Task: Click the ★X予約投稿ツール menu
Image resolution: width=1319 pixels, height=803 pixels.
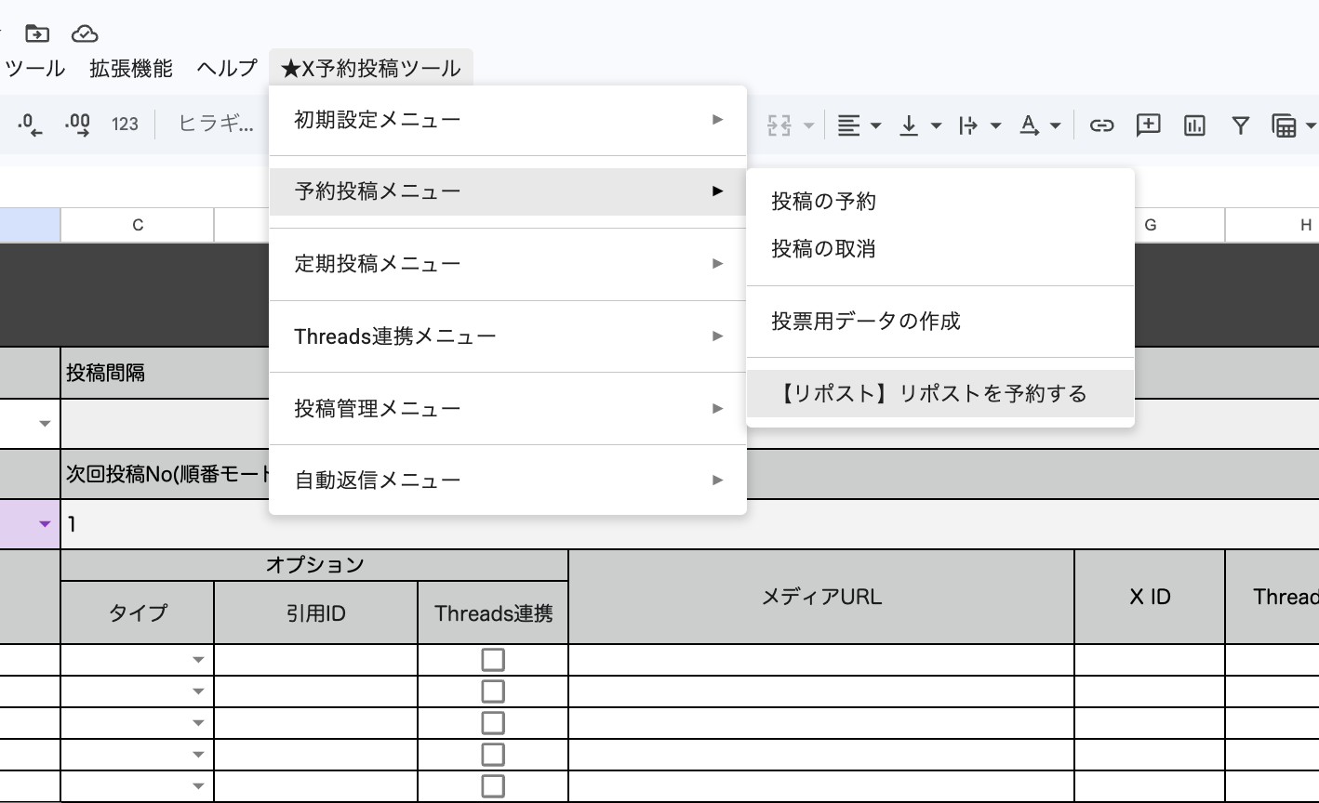Action: click(370, 68)
